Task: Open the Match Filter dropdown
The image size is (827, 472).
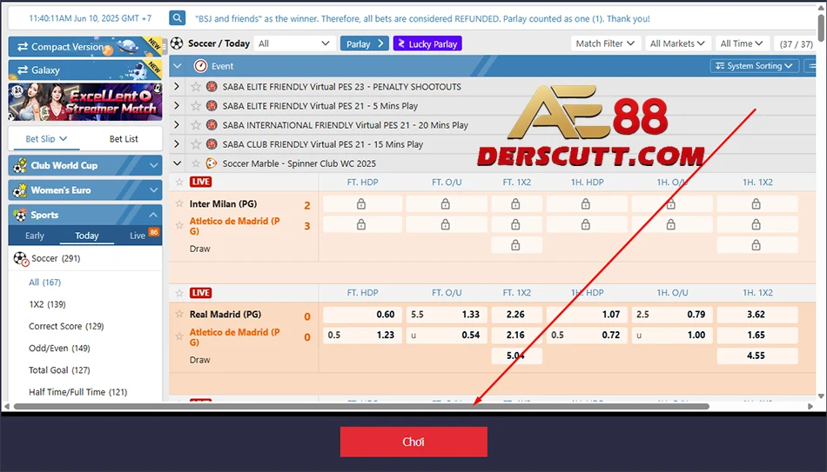Action: (x=606, y=43)
